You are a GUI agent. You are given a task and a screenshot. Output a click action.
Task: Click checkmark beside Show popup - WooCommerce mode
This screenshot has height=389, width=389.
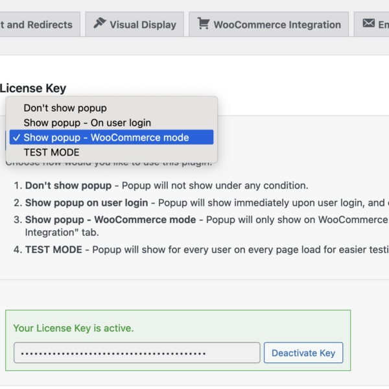[16, 137]
